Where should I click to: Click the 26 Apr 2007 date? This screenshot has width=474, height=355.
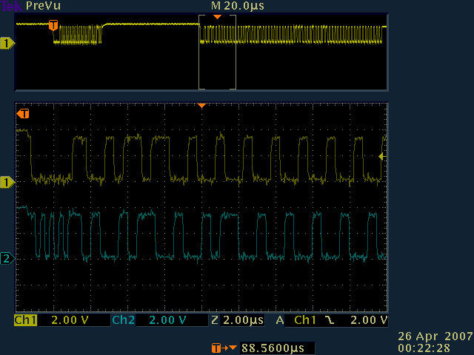coord(435,337)
